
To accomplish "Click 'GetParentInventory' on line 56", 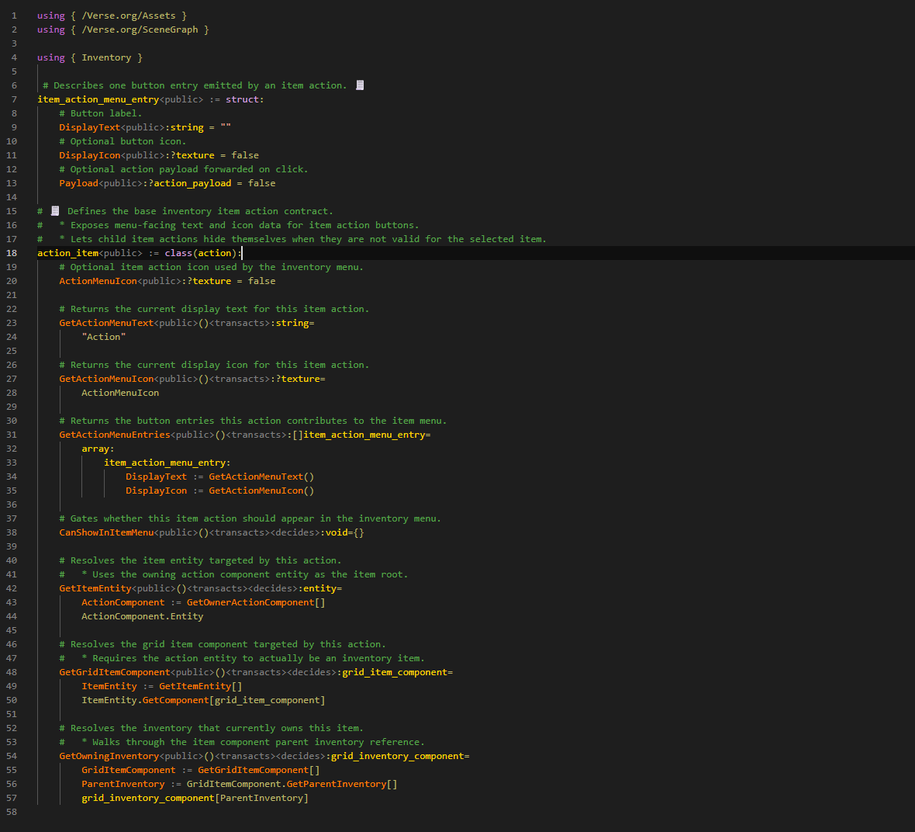I will (x=337, y=785).
